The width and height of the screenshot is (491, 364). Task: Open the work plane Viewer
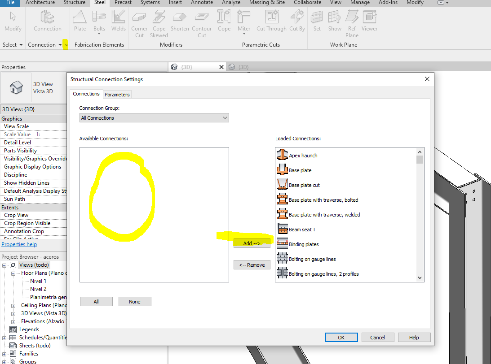370,21
